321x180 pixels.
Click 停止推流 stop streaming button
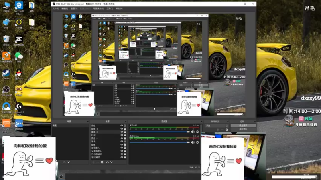(243, 126)
